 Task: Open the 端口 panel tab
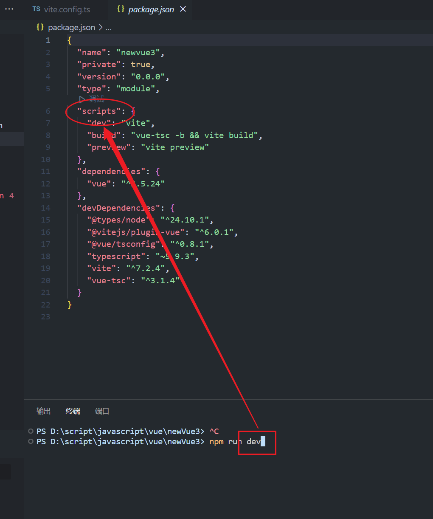[x=102, y=411]
